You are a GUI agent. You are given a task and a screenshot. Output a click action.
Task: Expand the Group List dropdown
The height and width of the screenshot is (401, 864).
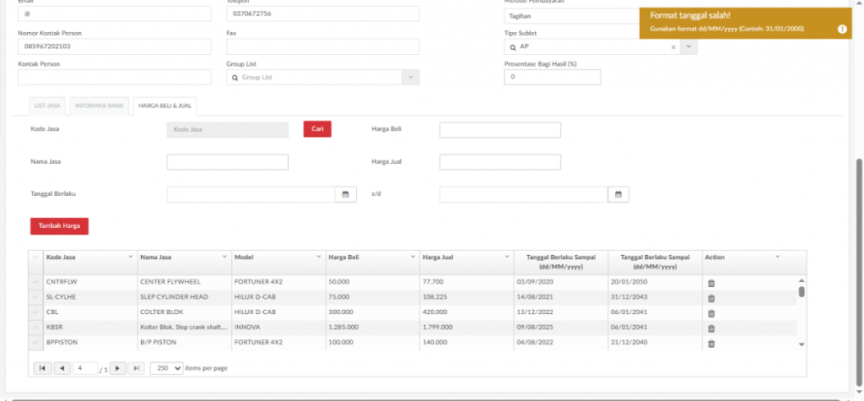coord(410,77)
